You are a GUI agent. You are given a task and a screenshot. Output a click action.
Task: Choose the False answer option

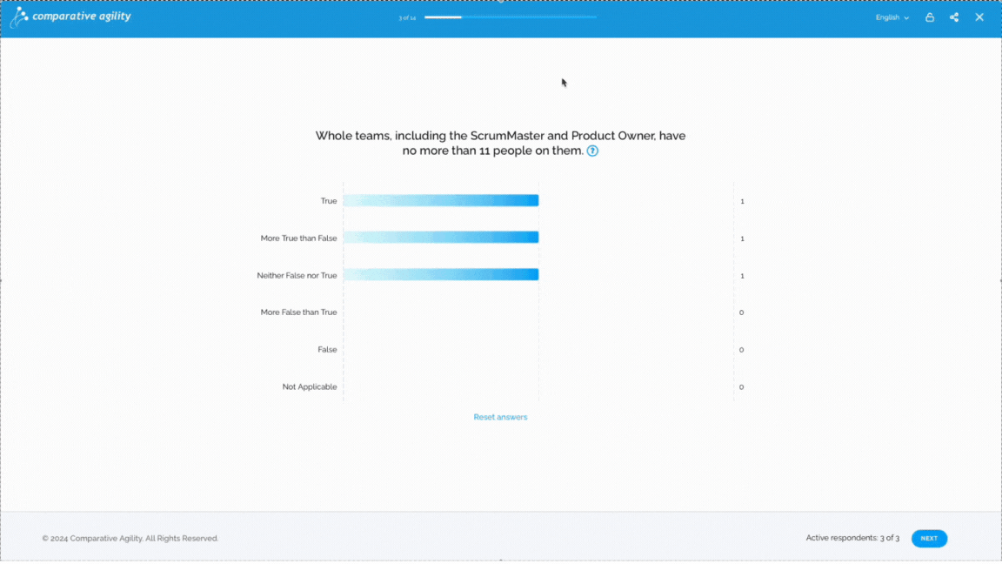(x=327, y=350)
